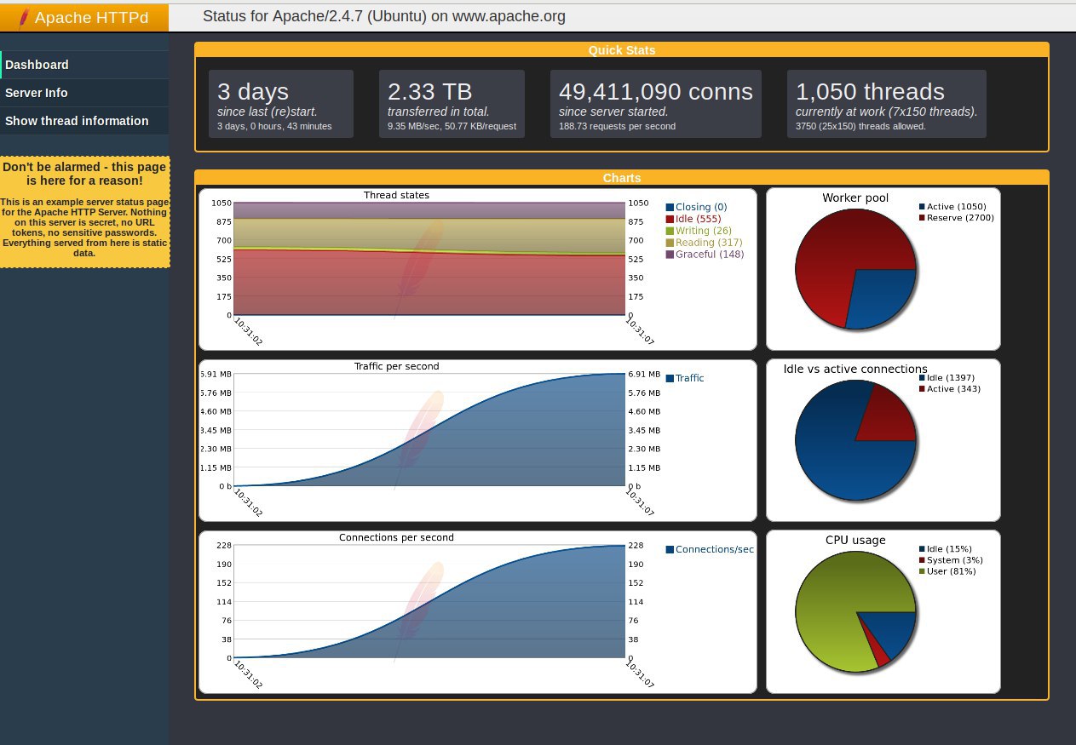The width and height of the screenshot is (1076, 745).
Task: Click the Thread states chart title
Action: (x=396, y=195)
